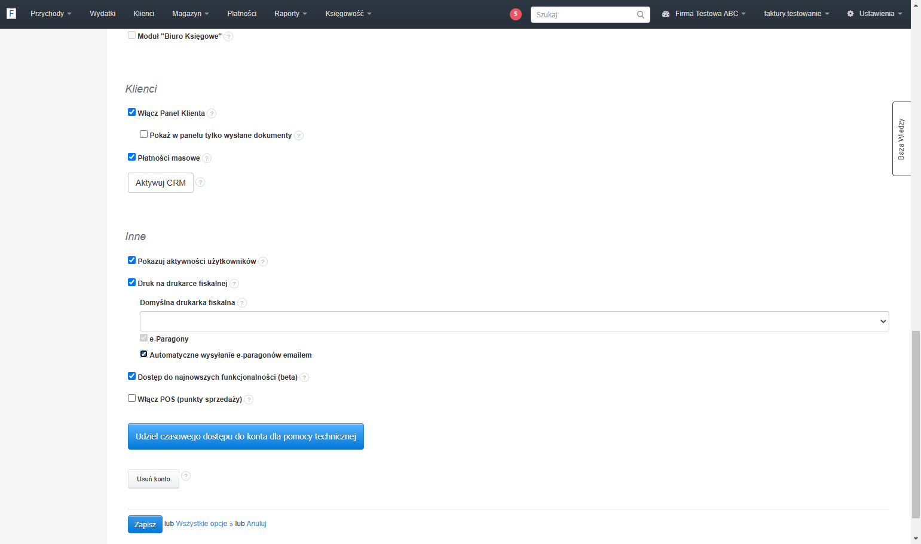Toggle Moduł Biuro Księgowe checkbox
921x544 pixels.
(131, 35)
